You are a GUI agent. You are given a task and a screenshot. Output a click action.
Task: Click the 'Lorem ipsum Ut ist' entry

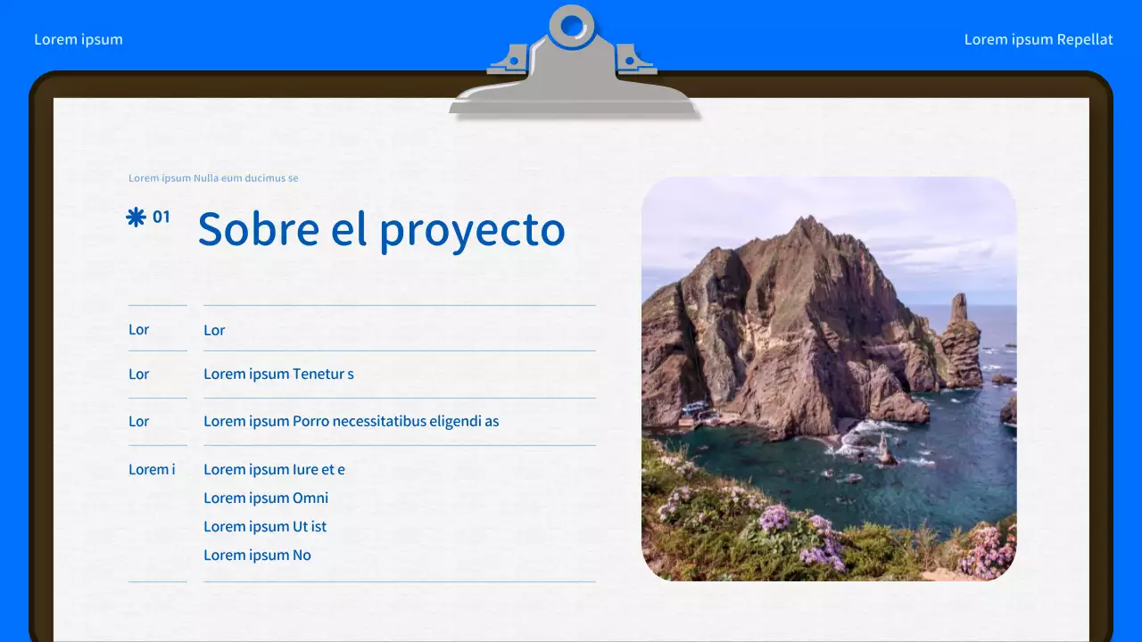click(x=265, y=526)
